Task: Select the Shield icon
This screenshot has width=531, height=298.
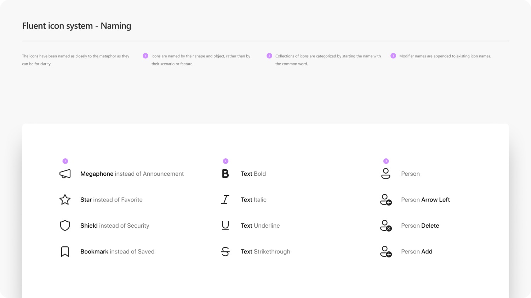Action: point(65,226)
